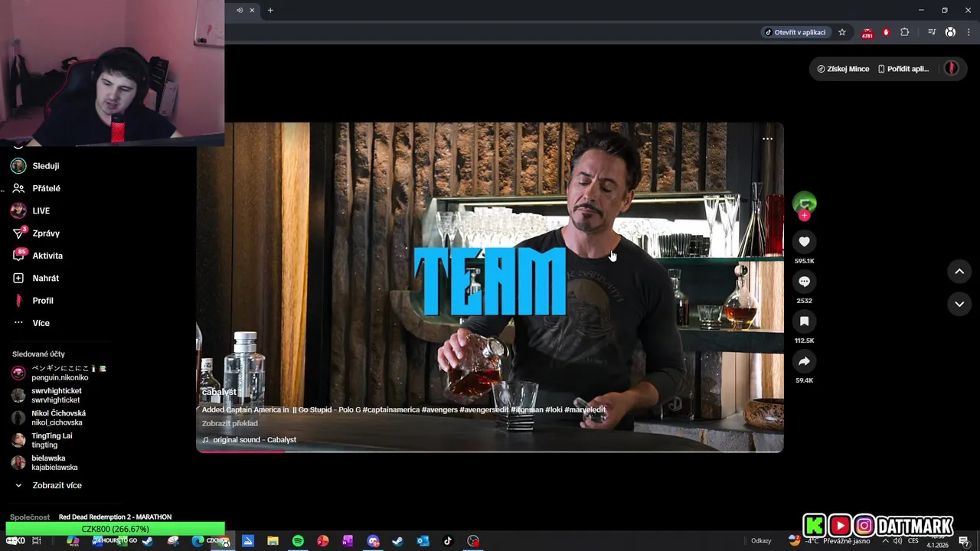
Task: Save the video with the bookmark icon
Action: (804, 321)
